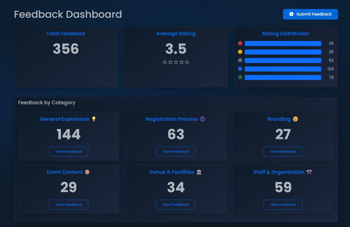Screen dimensions: 350x227
Task: Click the rating bar showing 124 responses
Action: click(x=283, y=69)
